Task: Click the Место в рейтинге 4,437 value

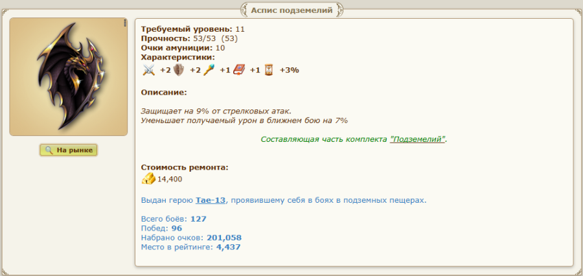Action: (228, 247)
